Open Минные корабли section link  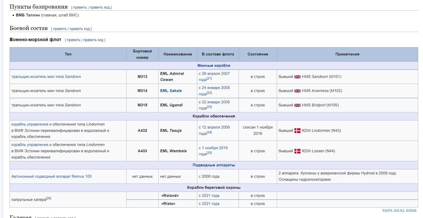214,66
